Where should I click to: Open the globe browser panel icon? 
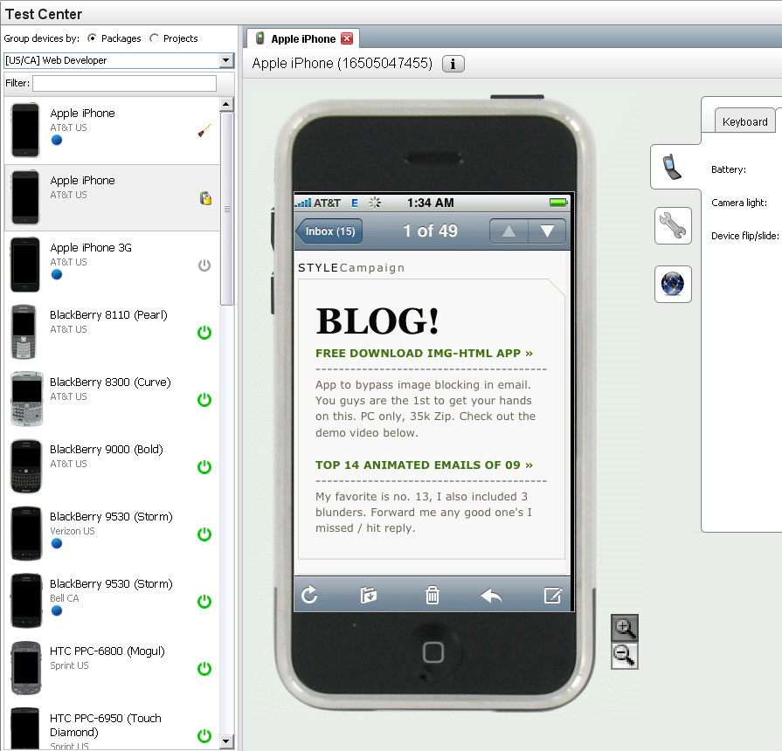click(x=673, y=284)
